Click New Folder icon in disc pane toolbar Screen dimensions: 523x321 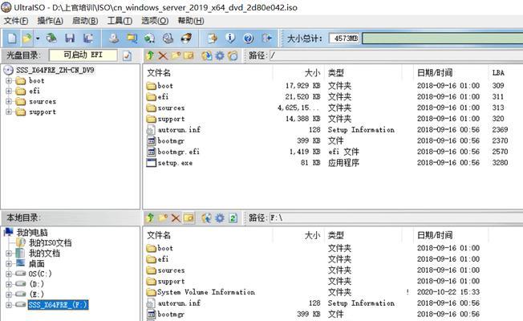176,55
